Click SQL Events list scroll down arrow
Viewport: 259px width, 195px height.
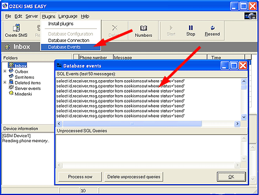pyautogui.click(x=244, y=117)
